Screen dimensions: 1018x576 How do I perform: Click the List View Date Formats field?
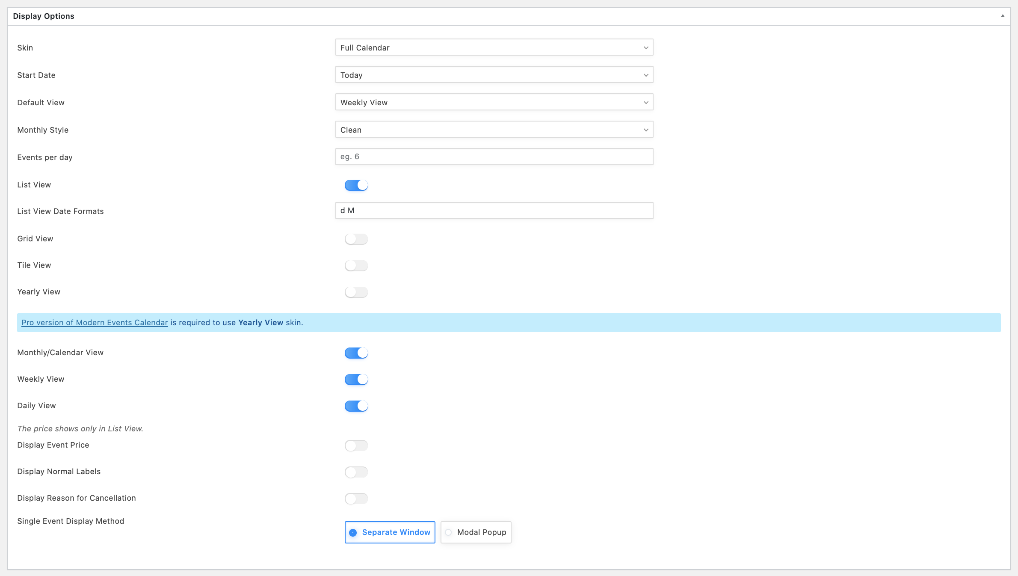[494, 211]
